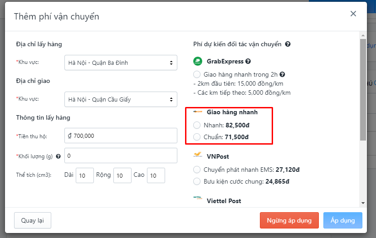Click the scrollbar down arrow

tap(363, 203)
